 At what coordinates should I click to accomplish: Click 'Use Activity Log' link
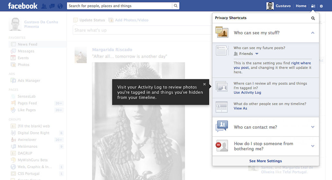tap(247, 92)
